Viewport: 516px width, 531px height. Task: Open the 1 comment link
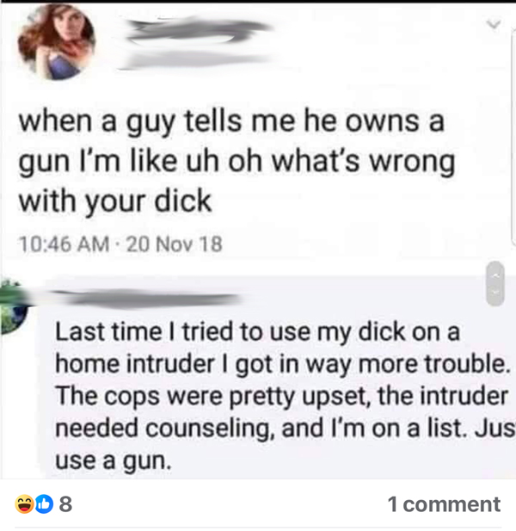(x=444, y=504)
